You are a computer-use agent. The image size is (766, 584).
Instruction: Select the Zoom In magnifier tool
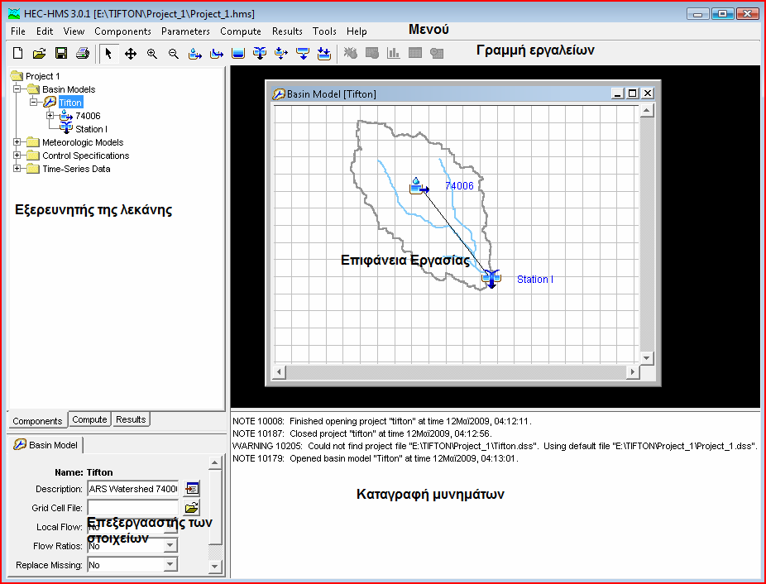[x=152, y=53]
